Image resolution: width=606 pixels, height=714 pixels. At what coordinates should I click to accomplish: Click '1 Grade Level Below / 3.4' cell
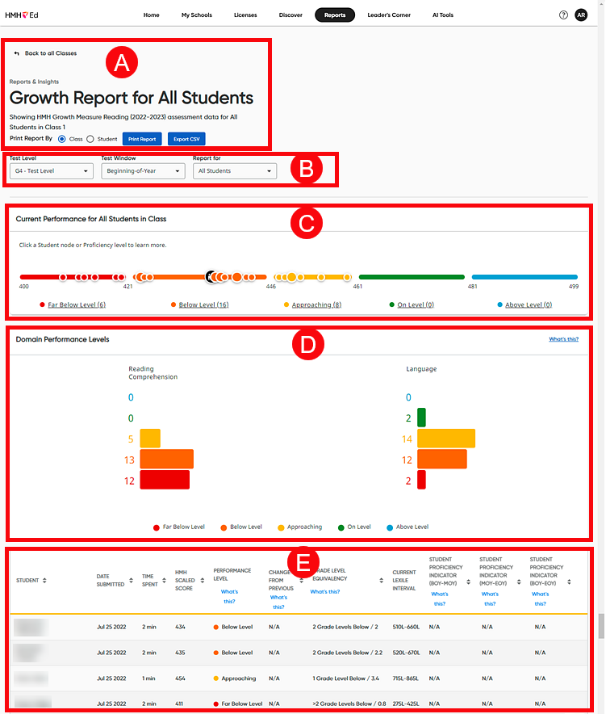(x=345, y=678)
